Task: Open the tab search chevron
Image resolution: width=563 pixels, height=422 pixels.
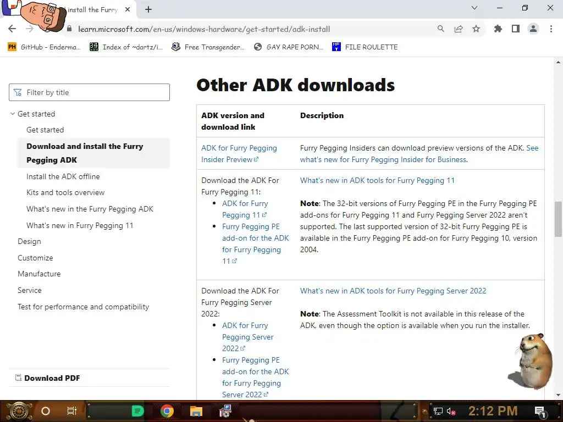Action: tap(474, 8)
